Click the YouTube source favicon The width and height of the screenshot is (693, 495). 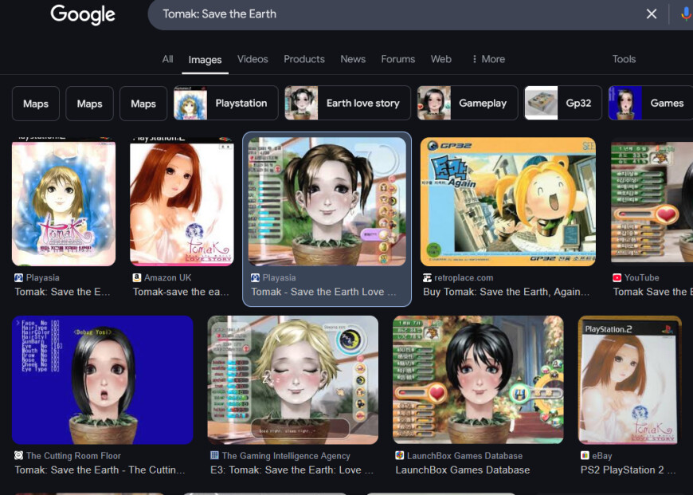(x=617, y=278)
